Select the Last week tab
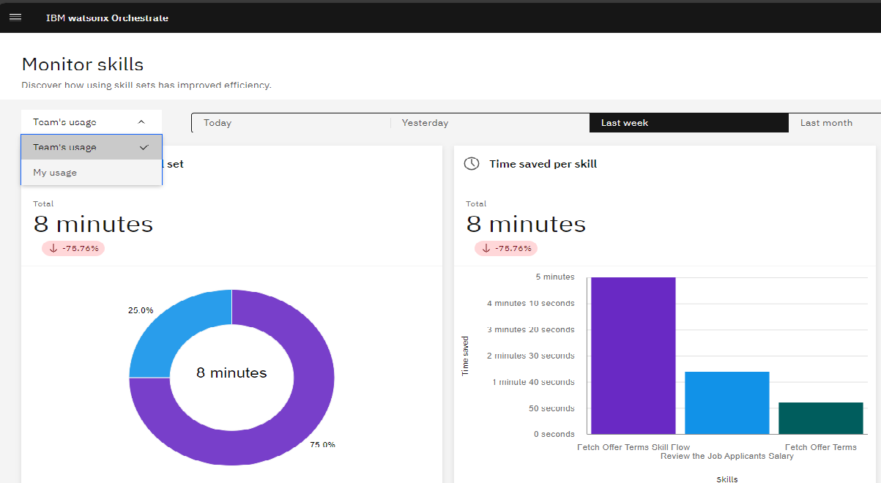Viewport: 881px width, 483px height. point(625,123)
